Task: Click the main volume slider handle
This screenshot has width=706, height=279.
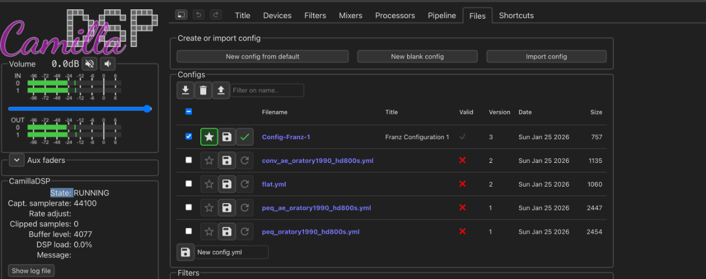Action: click(147, 109)
